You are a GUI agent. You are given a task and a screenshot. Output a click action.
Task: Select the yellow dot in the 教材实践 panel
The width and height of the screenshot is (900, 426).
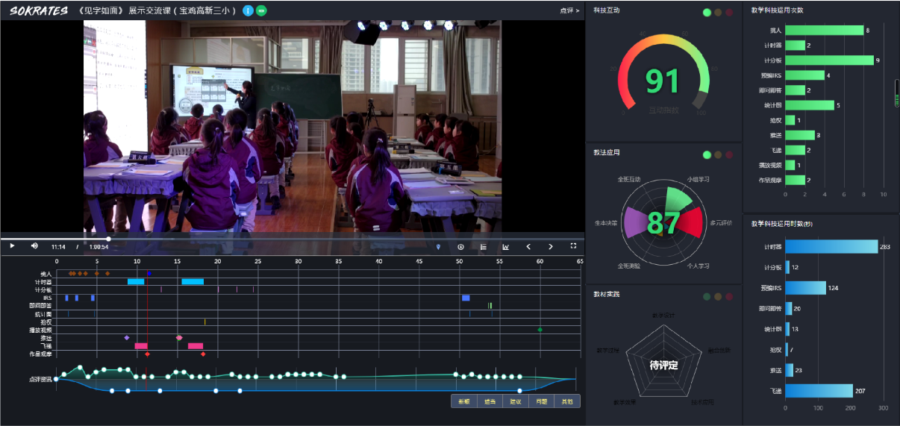[x=718, y=296]
